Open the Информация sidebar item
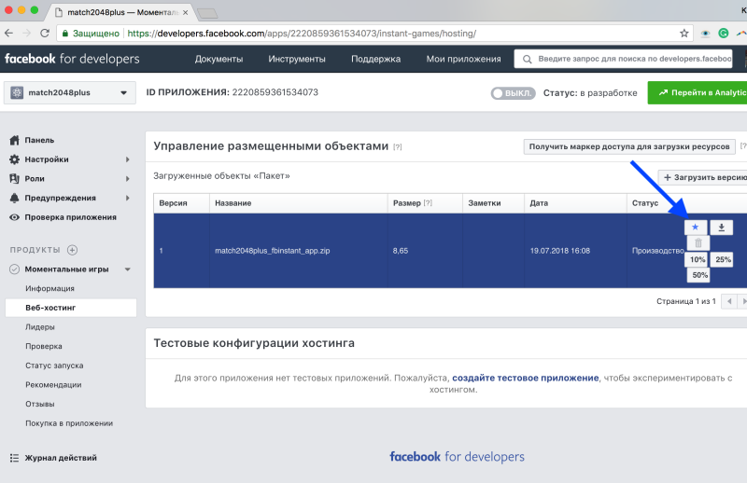Screen dimensions: 747x483 click(50, 288)
